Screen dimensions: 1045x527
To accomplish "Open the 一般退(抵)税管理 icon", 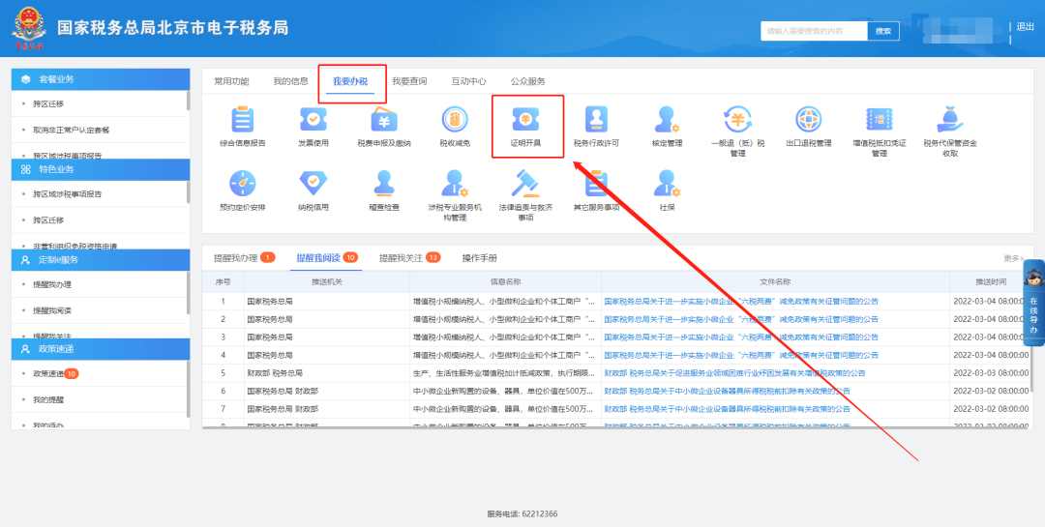I will click(x=737, y=119).
